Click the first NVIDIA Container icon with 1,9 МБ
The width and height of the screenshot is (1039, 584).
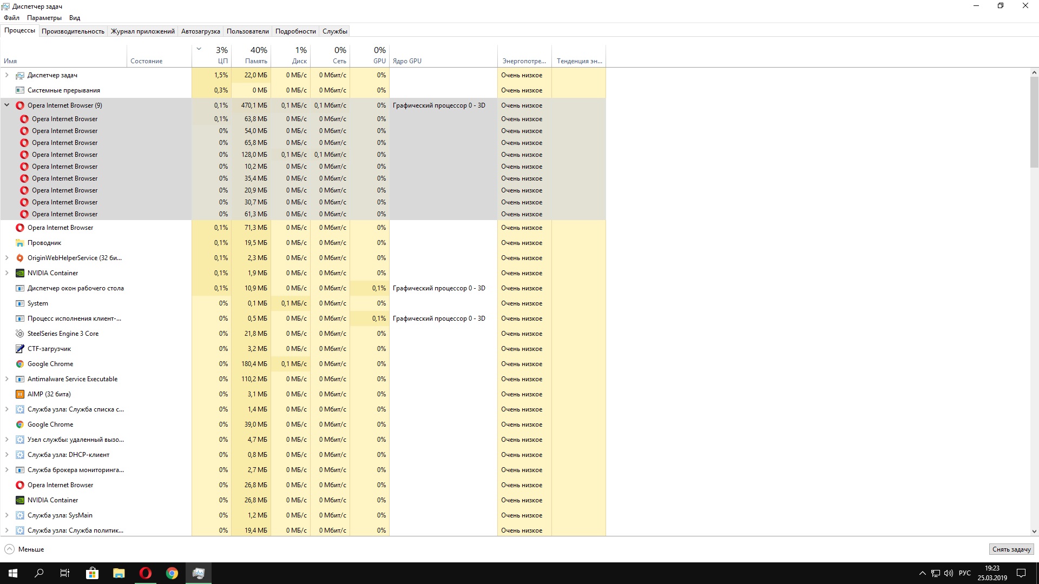pyautogui.click(x=20, y=273)
